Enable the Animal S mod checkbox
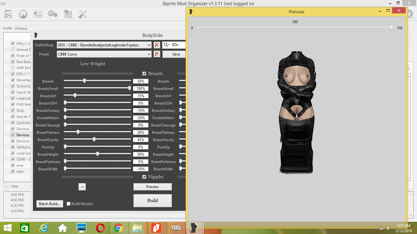The width and height of the screenshot is (417, 234). pos(13,50)
